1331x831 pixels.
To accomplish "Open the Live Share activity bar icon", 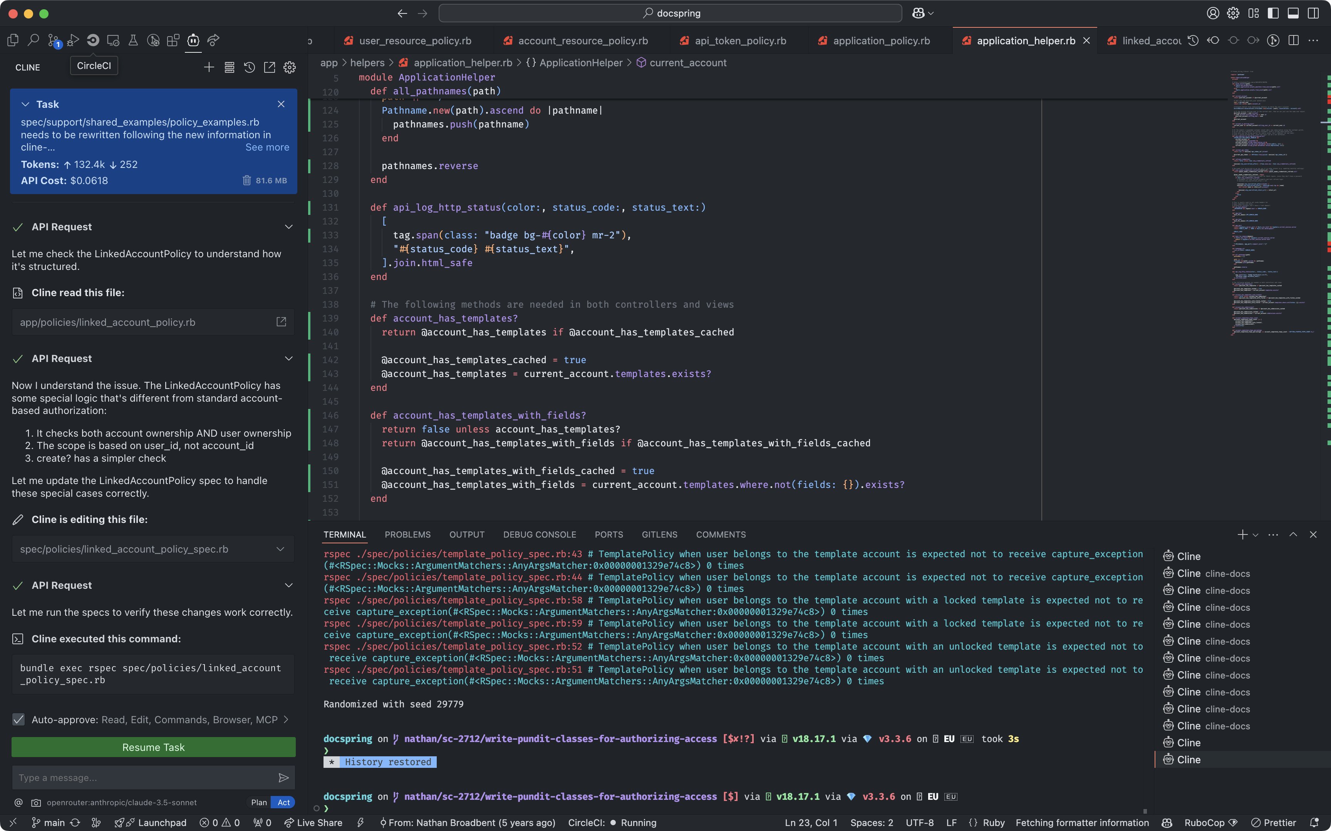I will coord(213,40).
